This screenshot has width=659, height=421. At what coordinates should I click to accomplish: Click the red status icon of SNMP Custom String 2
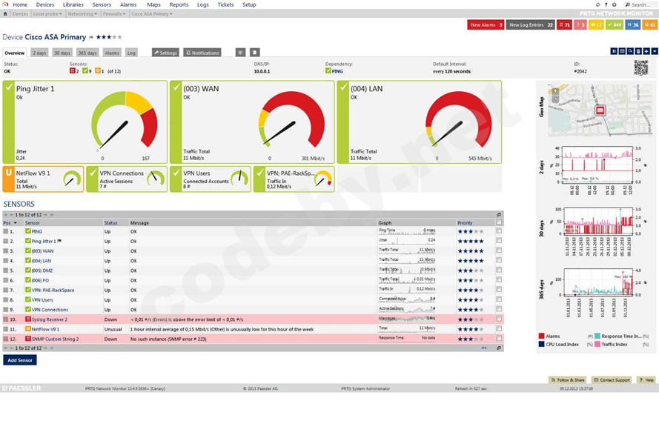(x=27, y=339)
